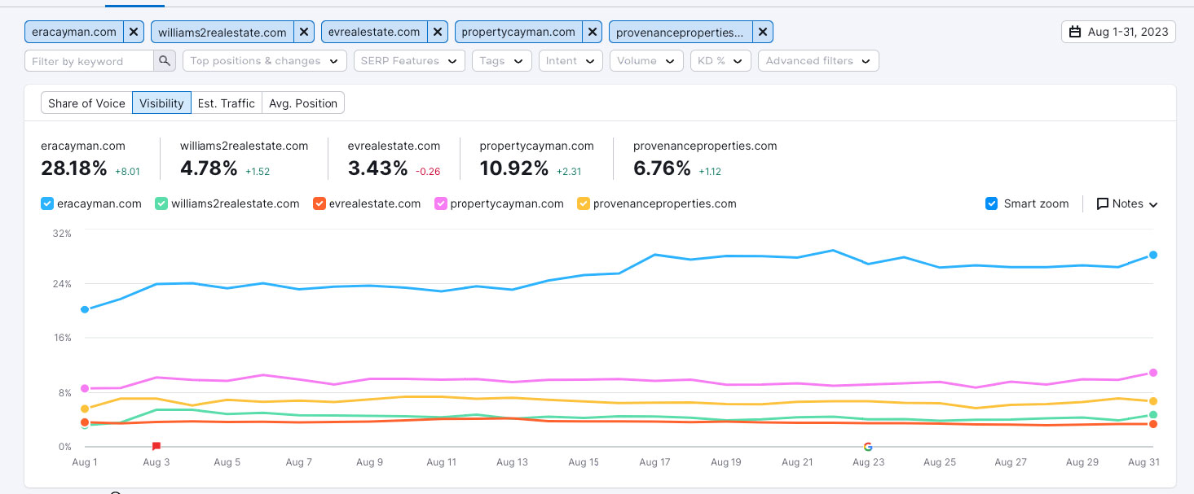The image size is (1194, 494).
Task: Click the Google update marker on Aug 23
Action: [868, 446]
